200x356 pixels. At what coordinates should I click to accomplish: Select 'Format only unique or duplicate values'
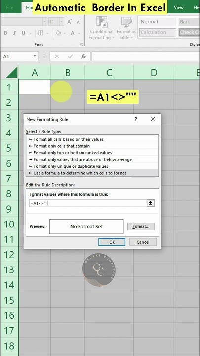coord(92,166)
